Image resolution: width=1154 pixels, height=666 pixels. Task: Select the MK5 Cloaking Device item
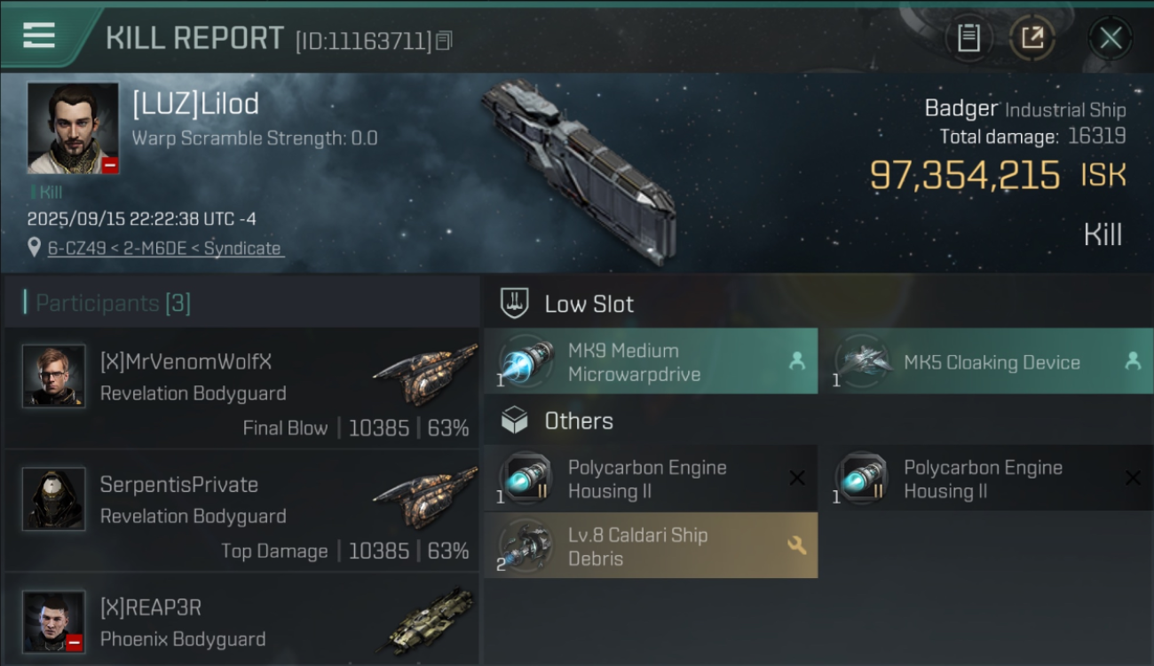pos(985,362)
